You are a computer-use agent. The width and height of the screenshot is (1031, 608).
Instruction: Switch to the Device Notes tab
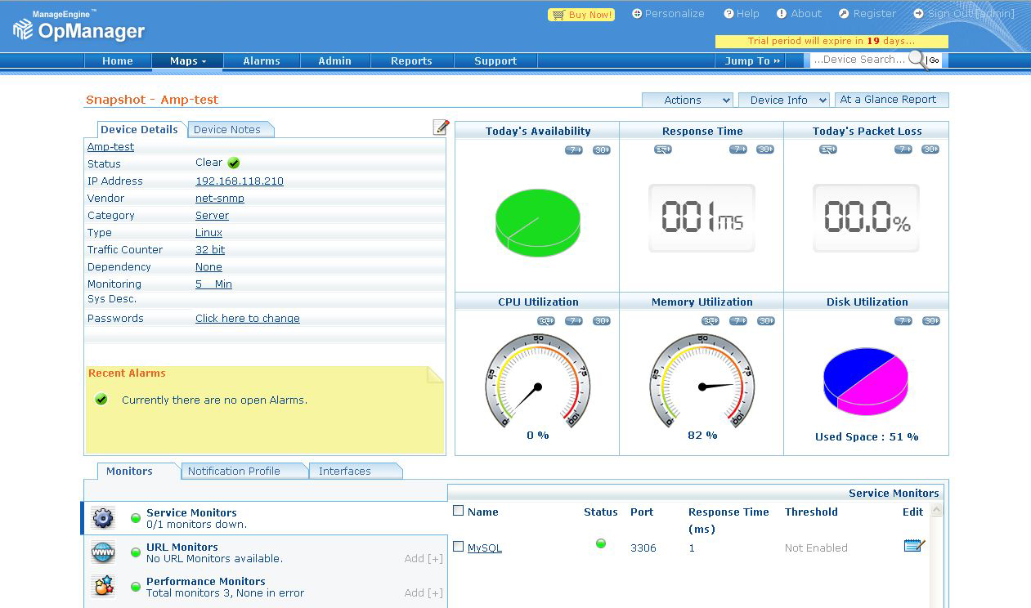[228, 129]
